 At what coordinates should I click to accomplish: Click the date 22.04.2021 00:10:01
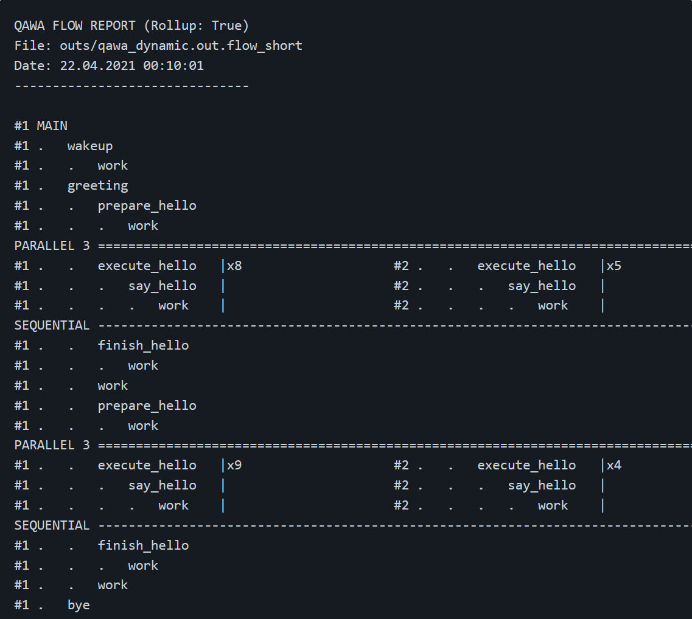pyautogui.click(x=131, y=66)
